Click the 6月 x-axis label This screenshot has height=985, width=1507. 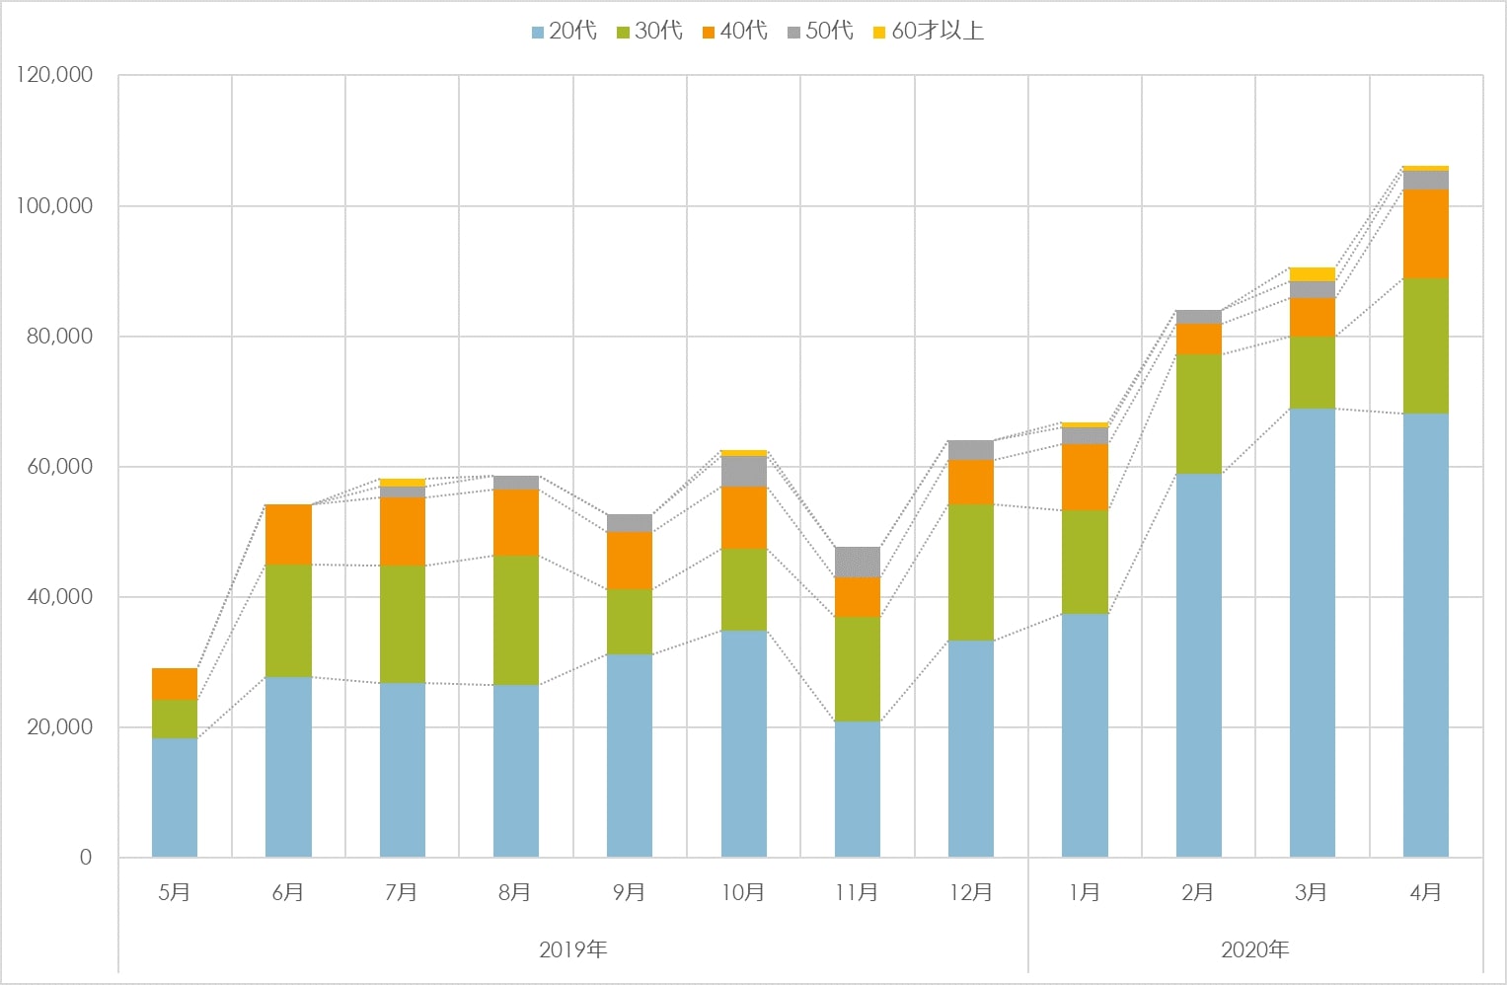click(288, 892)
